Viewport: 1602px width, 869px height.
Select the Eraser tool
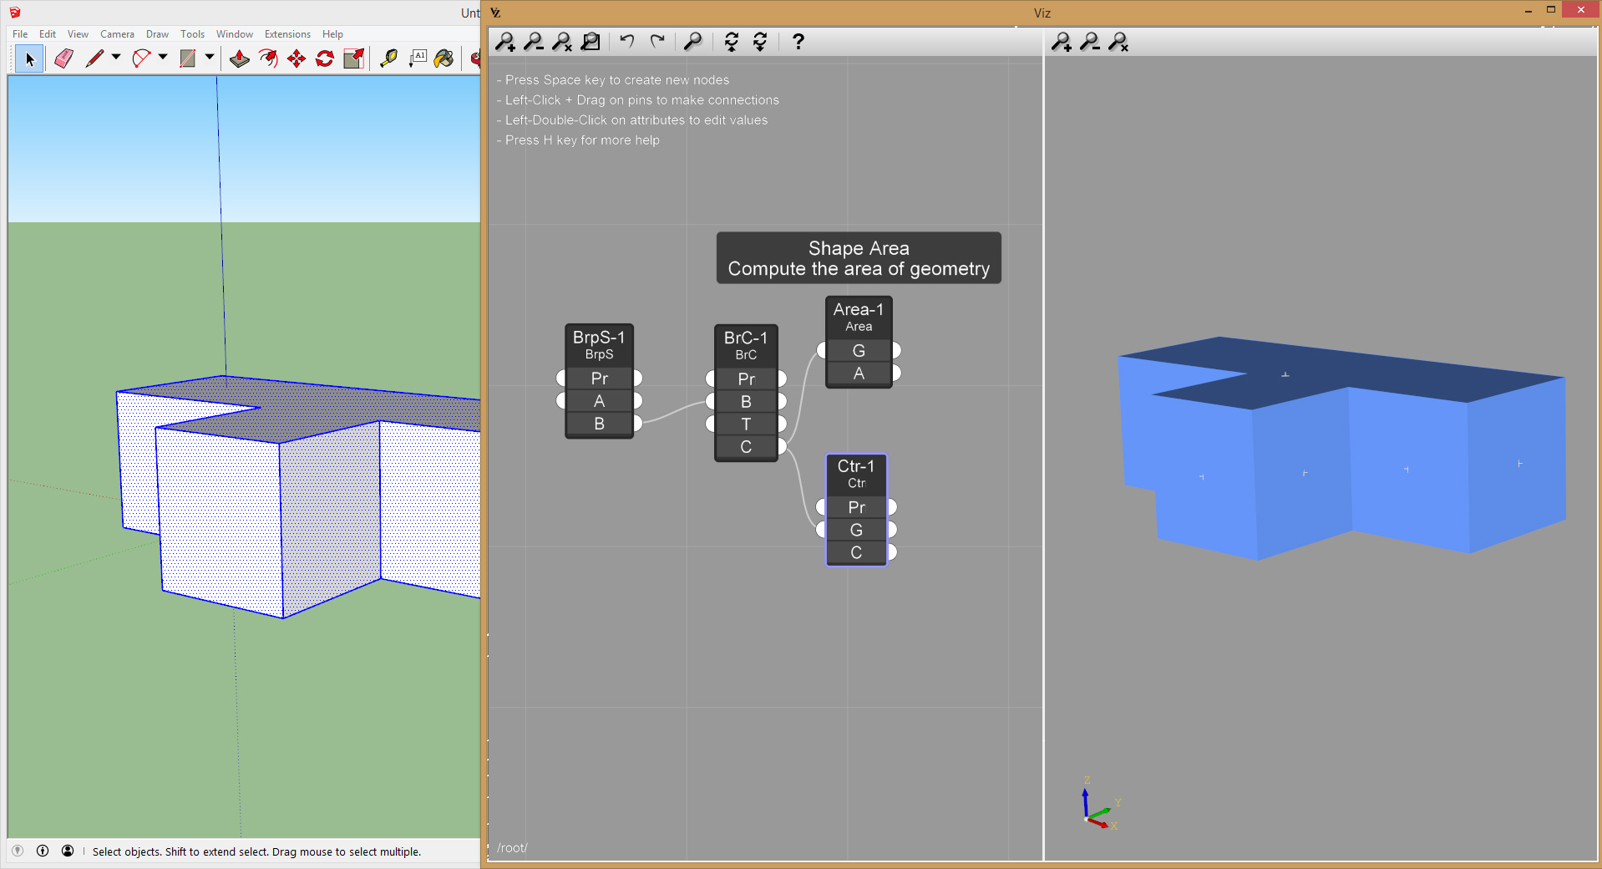[x=63, y=58]
